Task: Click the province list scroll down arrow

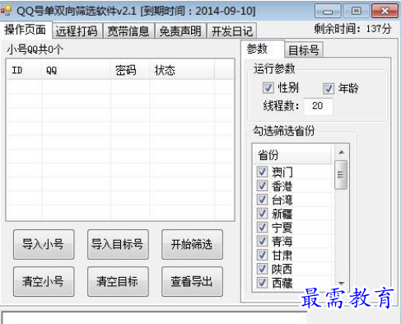Action: pyautogui.click(x=341, y=284)
